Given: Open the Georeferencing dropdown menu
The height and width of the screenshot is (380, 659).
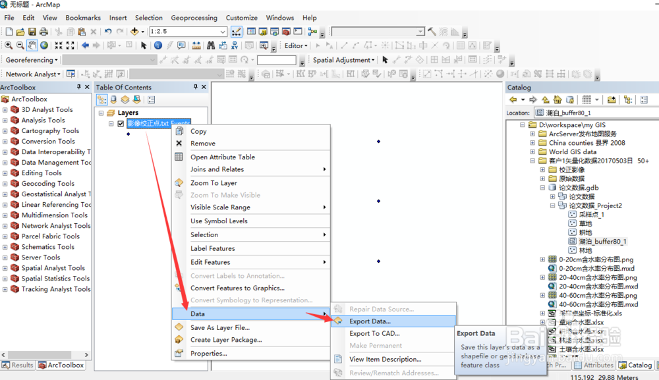Looking at the screenshot, I should (x=32, y=60).
